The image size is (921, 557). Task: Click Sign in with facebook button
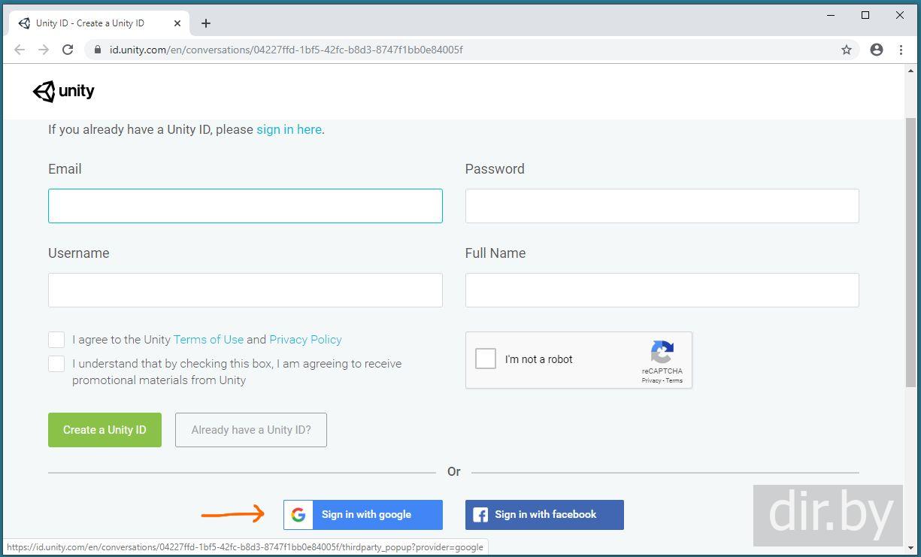tap(544, 515)
